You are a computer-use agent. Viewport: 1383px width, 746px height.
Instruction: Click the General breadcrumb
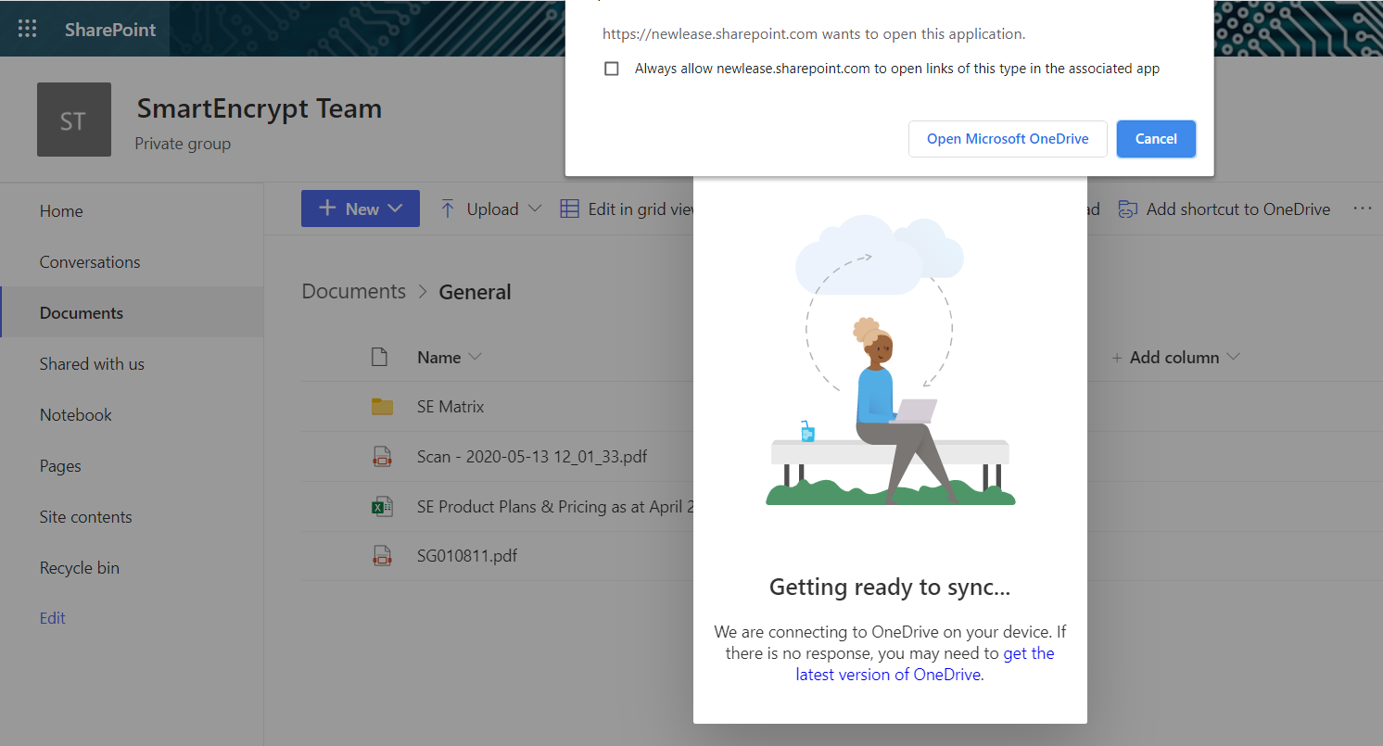(475, 292)
